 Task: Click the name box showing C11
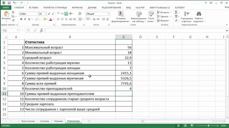coord(9,31)
